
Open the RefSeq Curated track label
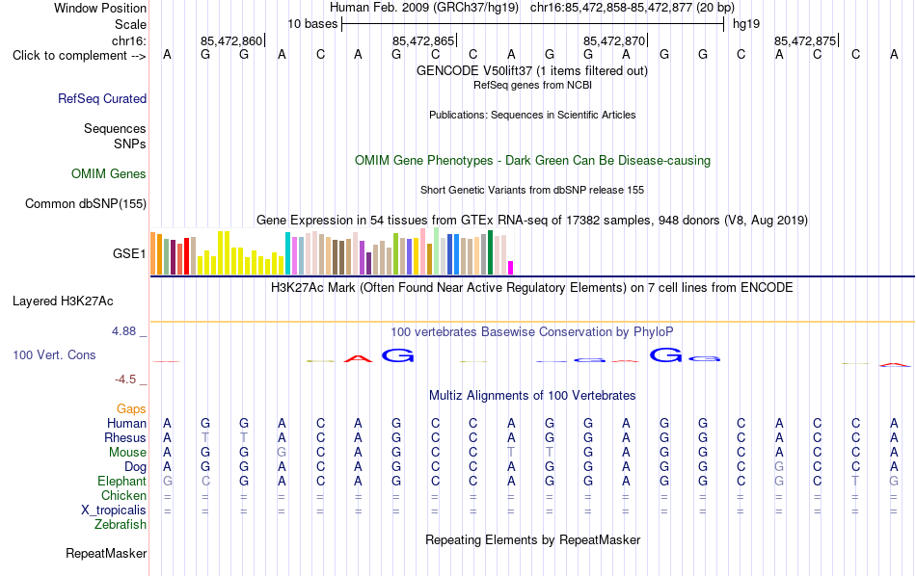(x=102, y=98)
